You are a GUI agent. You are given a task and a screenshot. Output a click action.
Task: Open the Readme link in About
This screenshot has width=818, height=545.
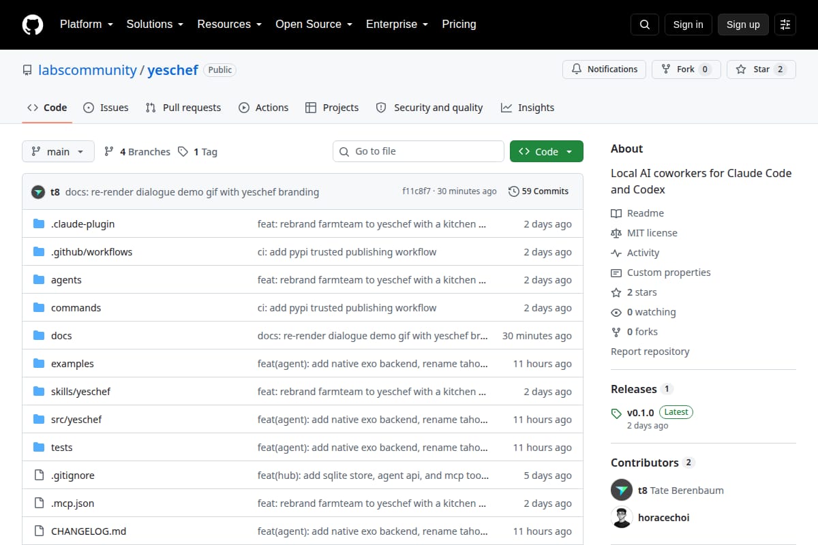pyautogui.click(x=637, y=213)
